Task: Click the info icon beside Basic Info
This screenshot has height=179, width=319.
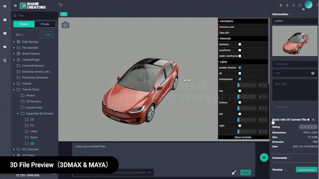Action: point(309,120)
